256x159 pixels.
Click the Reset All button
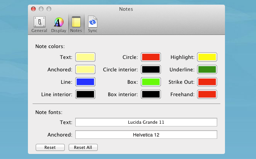coord(83,147)
